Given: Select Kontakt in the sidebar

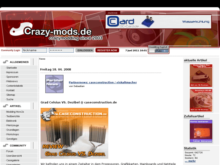Looking at the screenshot, I should pyautogui.click(x=10, y=90).
